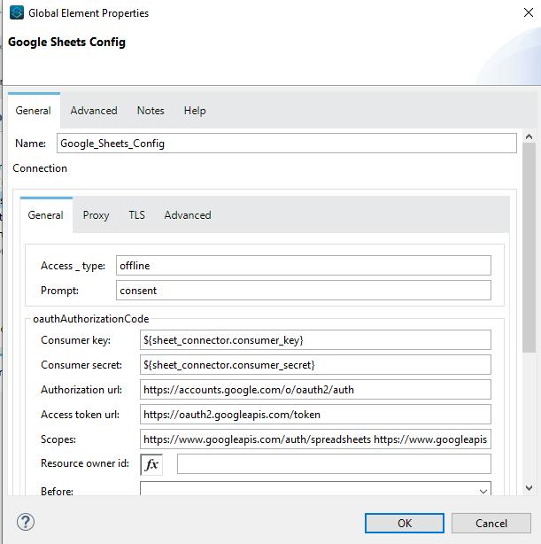The image size is (541, 544).
Task: Click the Connection section label
Action: (x=40, y=168)
